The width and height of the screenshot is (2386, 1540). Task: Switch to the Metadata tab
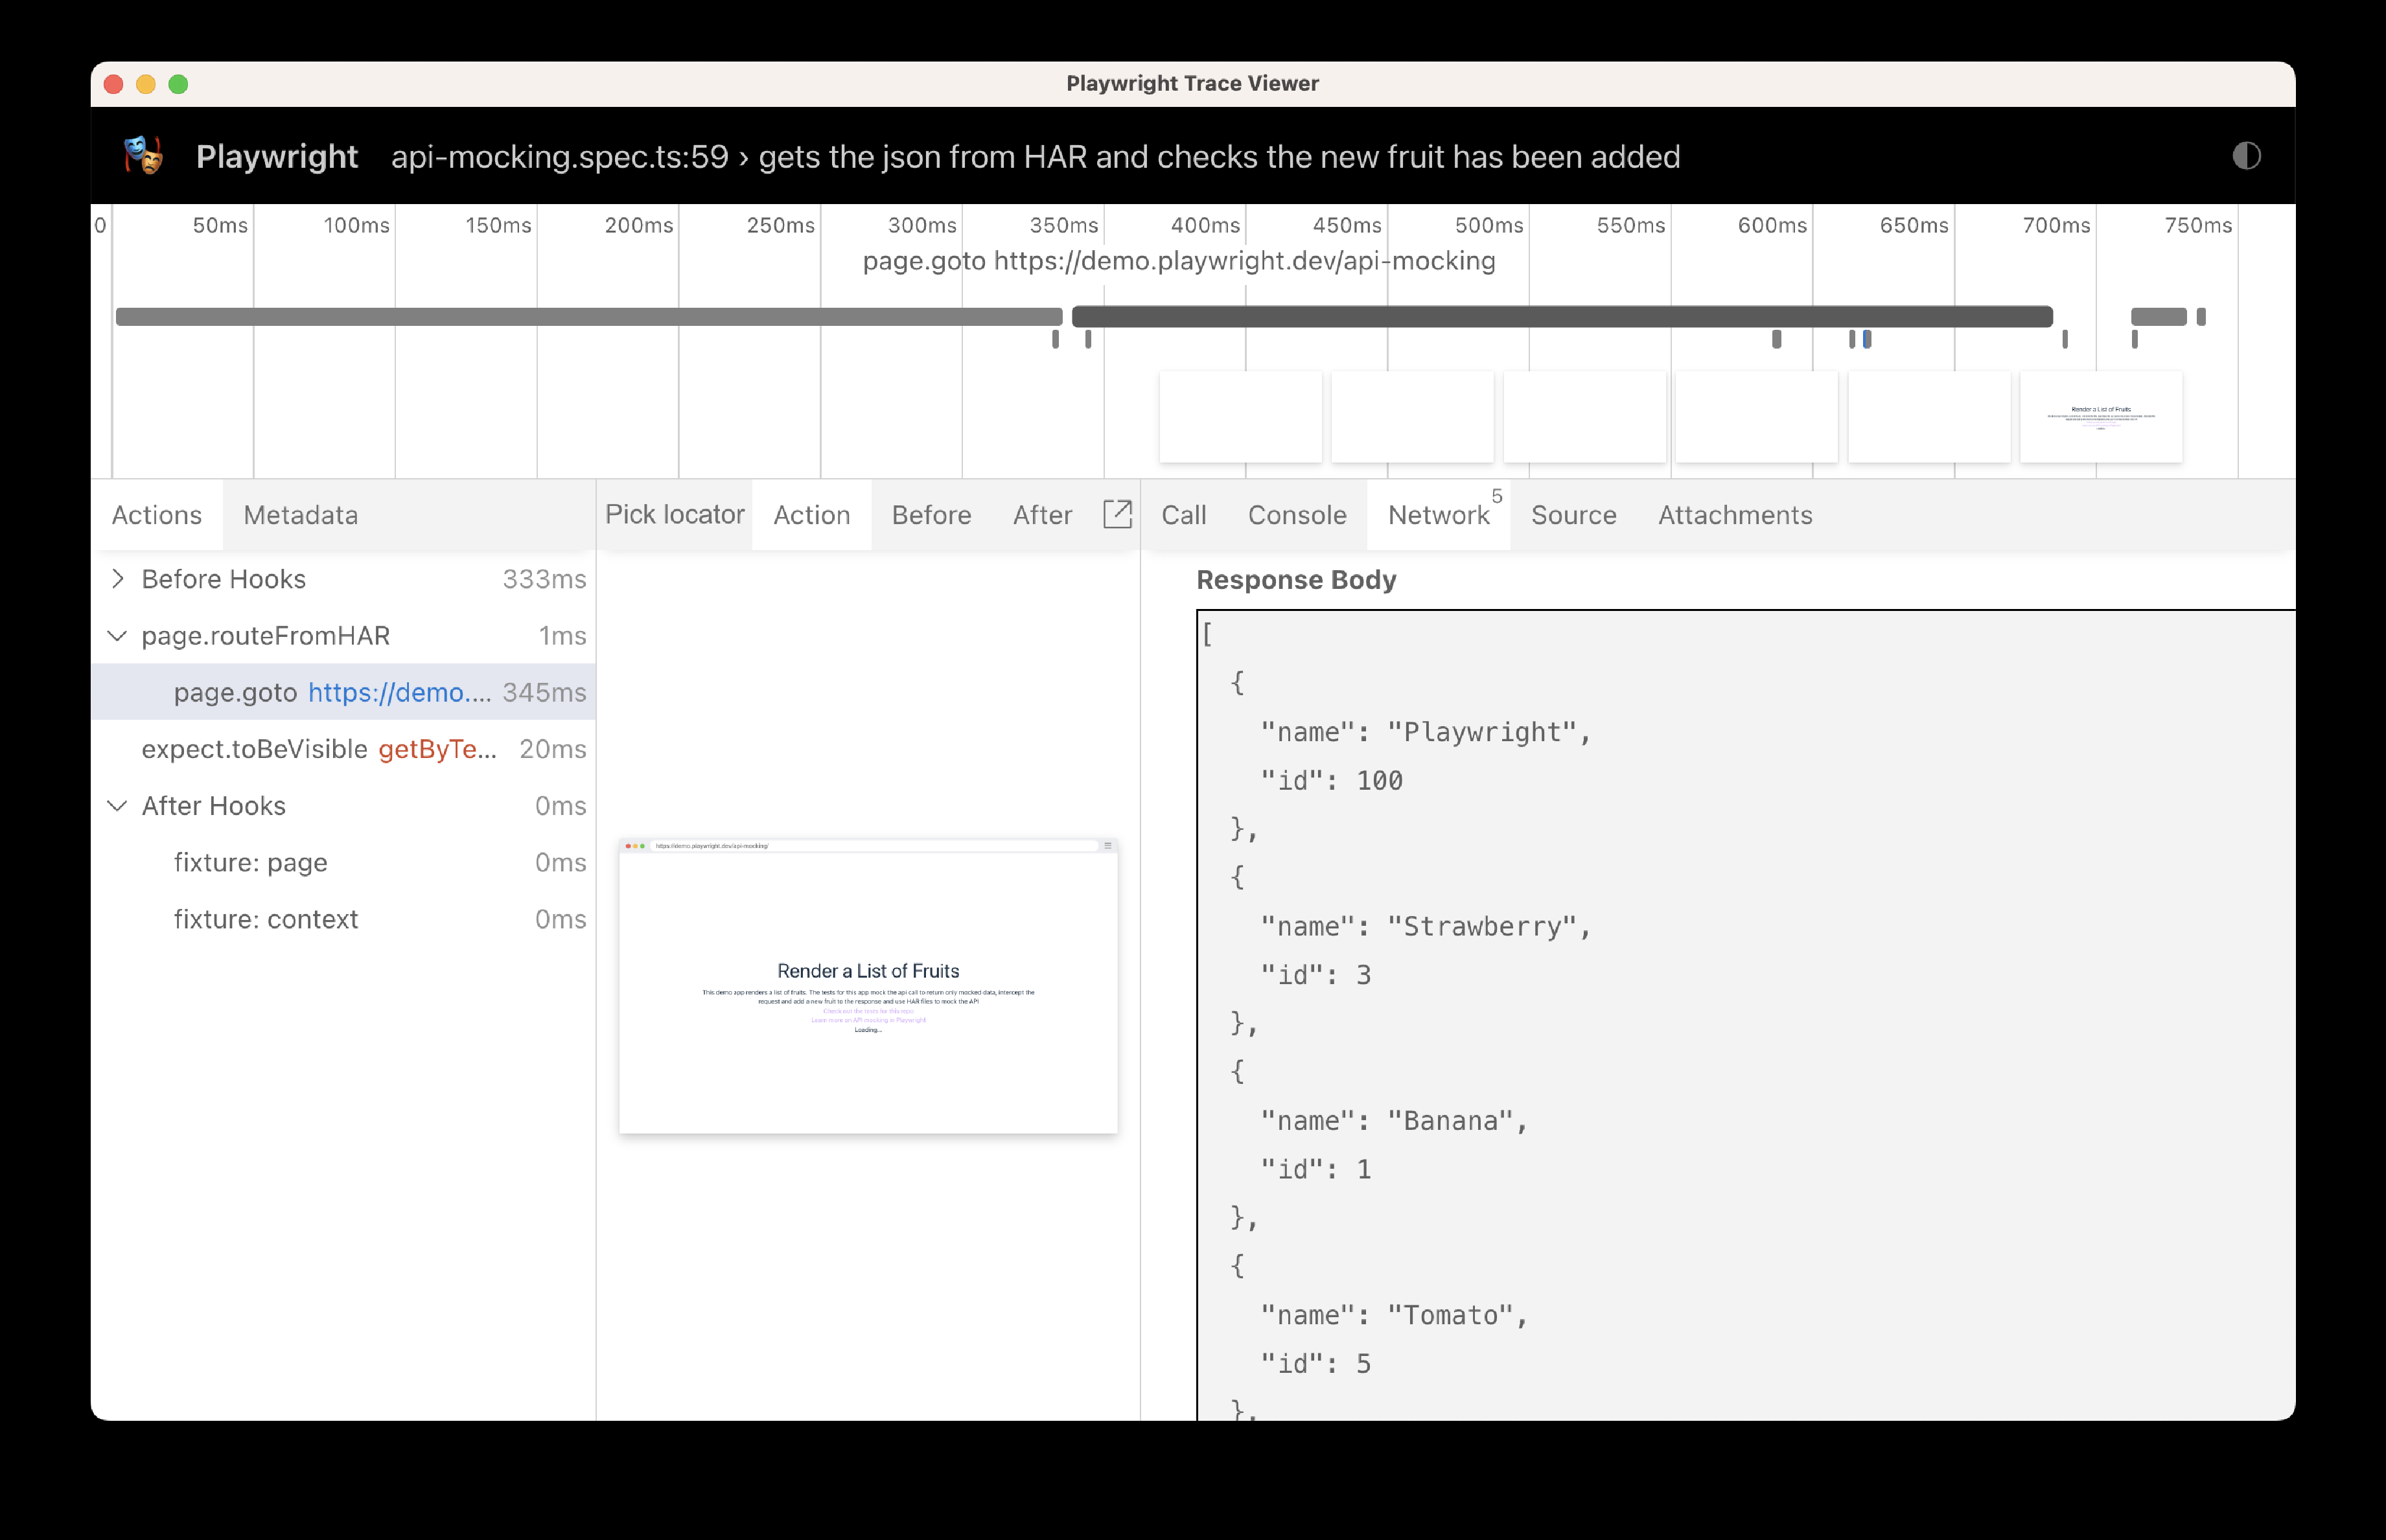click(x=301, y=515)
